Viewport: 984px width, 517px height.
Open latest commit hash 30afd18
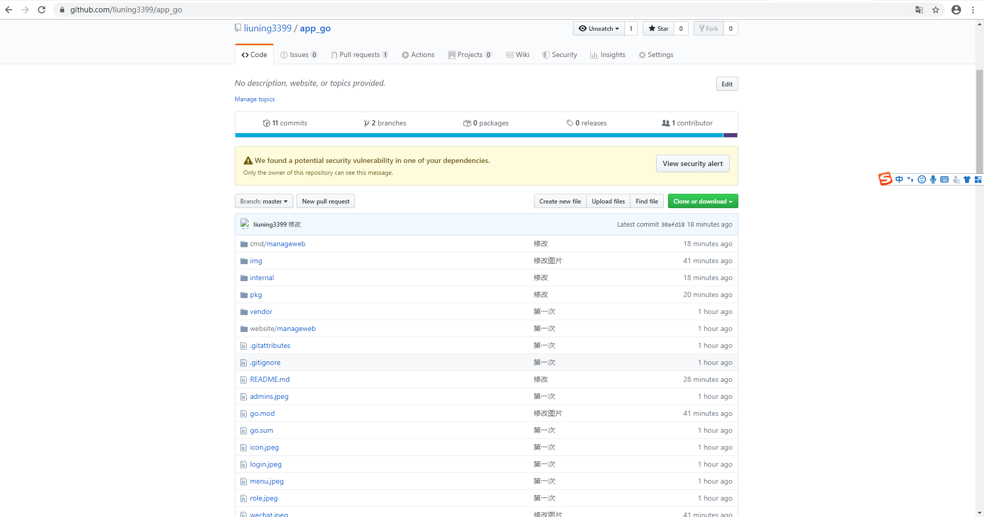(673, 225)
